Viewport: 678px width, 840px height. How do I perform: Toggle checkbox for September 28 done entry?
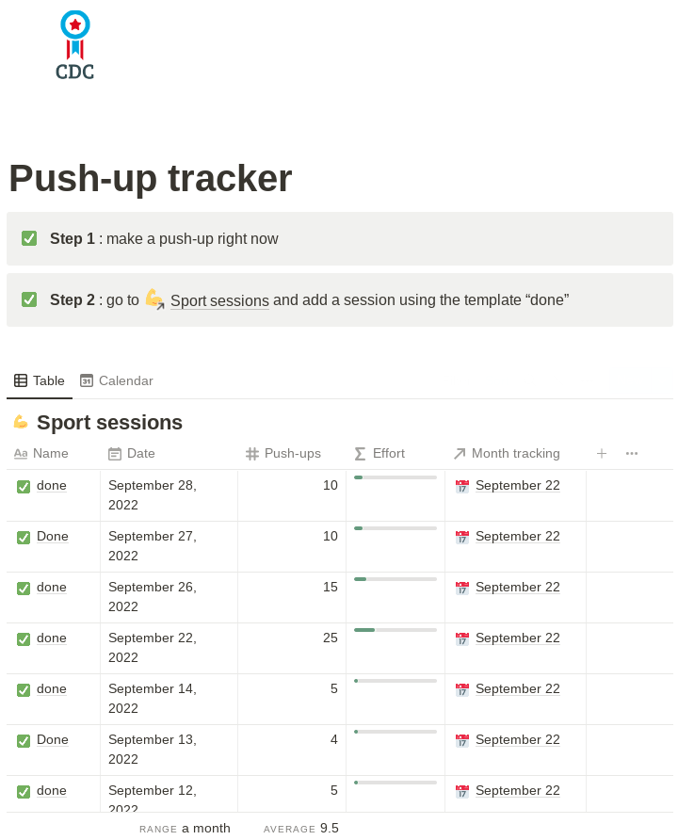24,486
